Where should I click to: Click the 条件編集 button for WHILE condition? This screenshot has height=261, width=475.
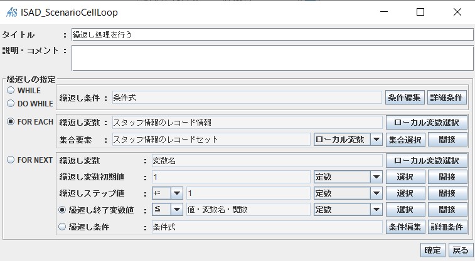tap(405, 98)
